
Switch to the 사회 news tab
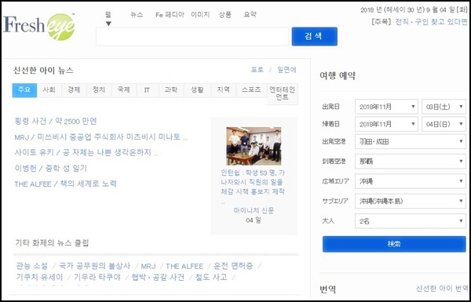tap(49, 90)
